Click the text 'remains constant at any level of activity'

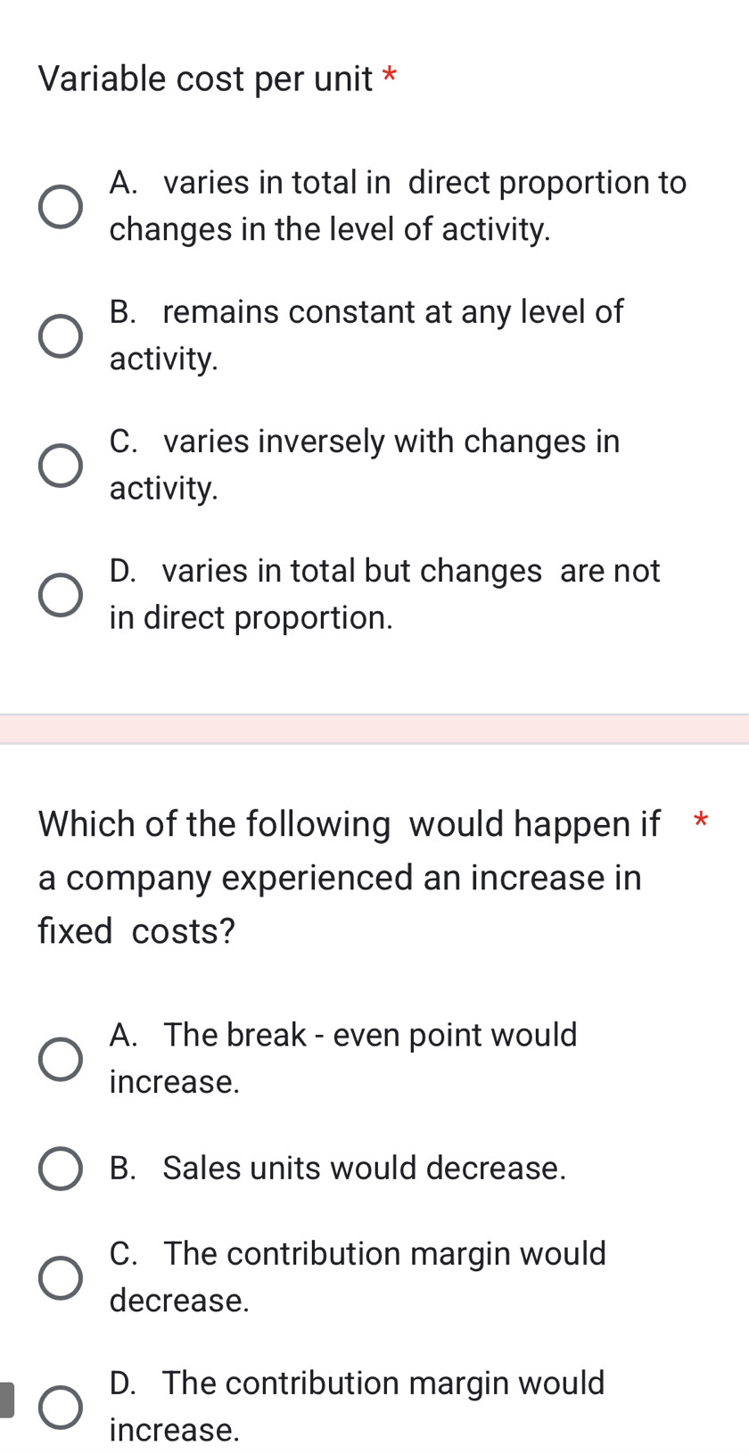(366, 335)
